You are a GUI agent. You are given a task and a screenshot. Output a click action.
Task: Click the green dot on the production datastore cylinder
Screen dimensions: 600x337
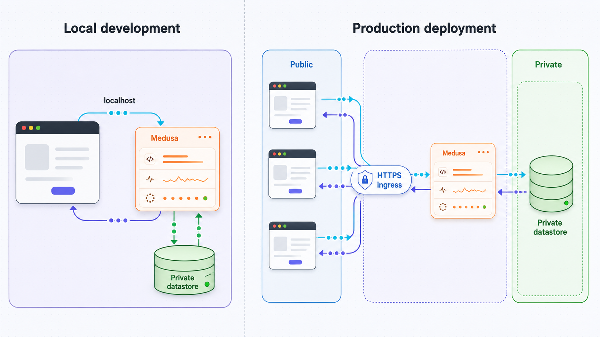pyautogui.click(x=566, y=203)
